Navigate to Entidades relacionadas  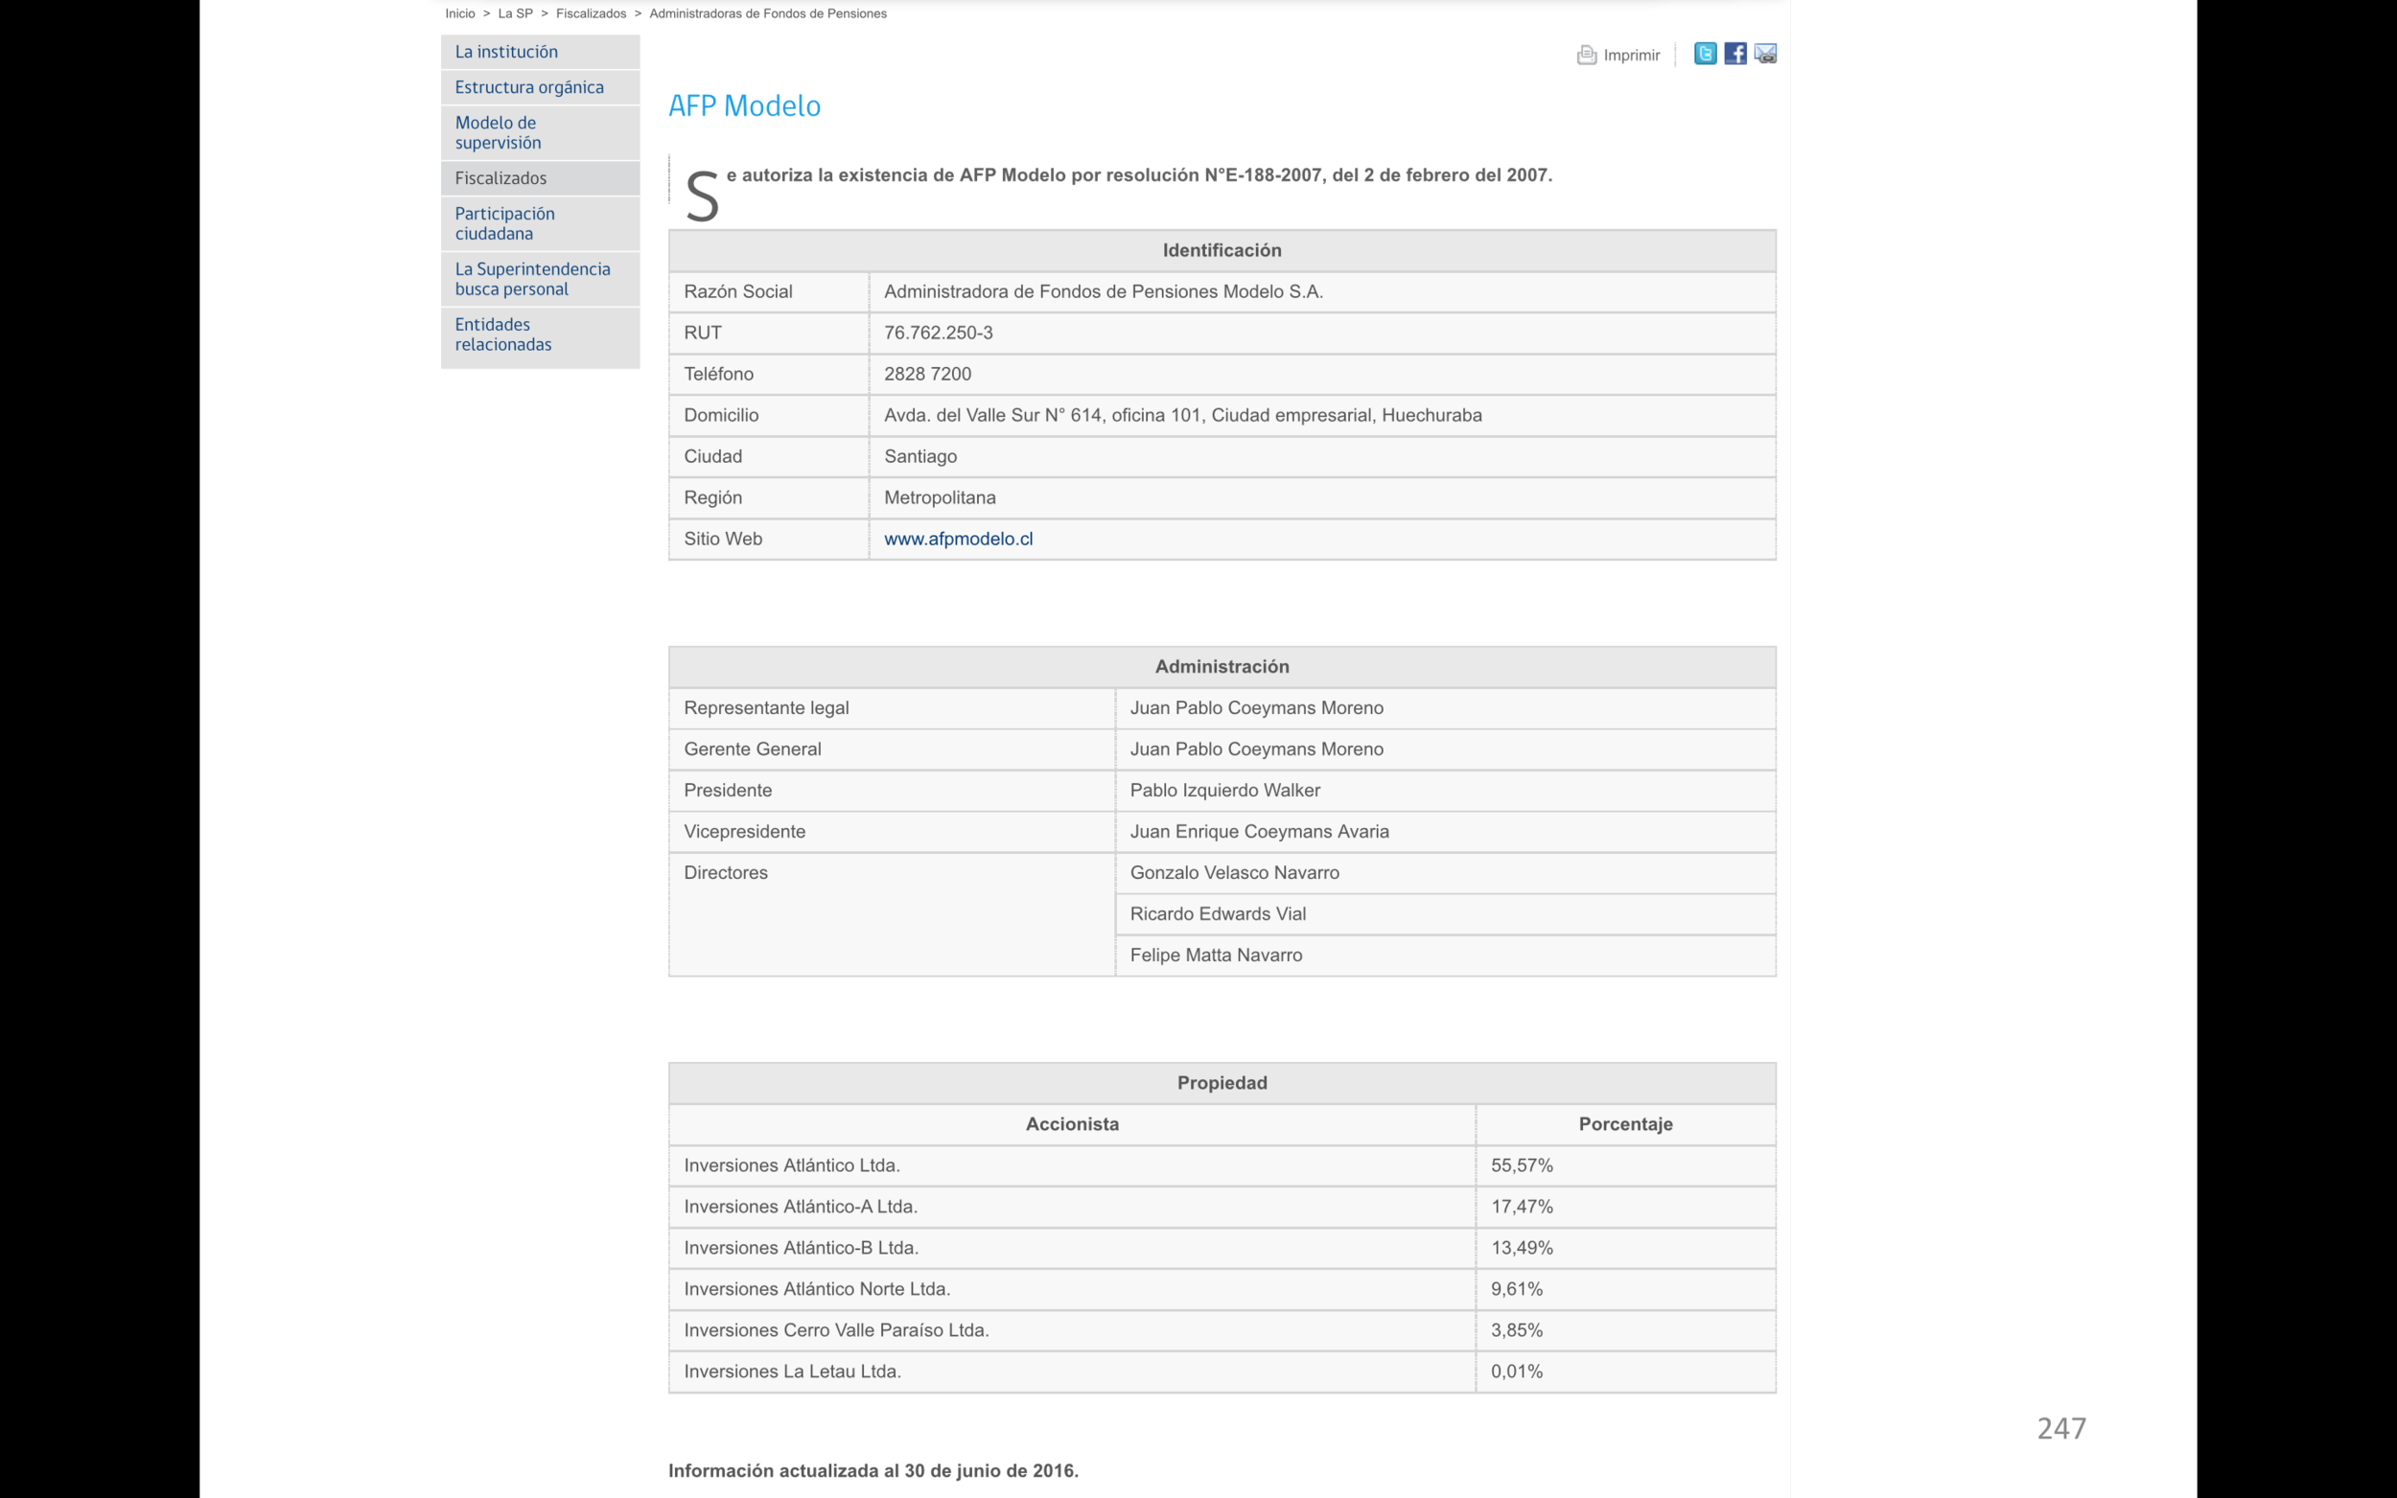[502, 334]
